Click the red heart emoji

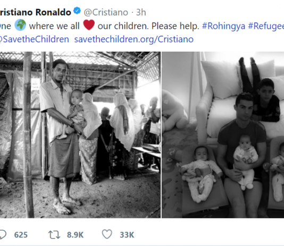(x=89, y=25)
